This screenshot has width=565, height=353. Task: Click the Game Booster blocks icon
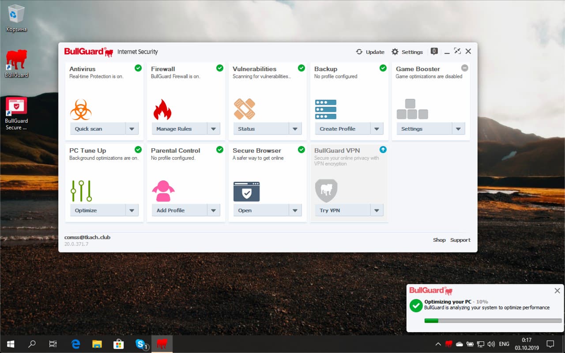click(x=412, y=109)
